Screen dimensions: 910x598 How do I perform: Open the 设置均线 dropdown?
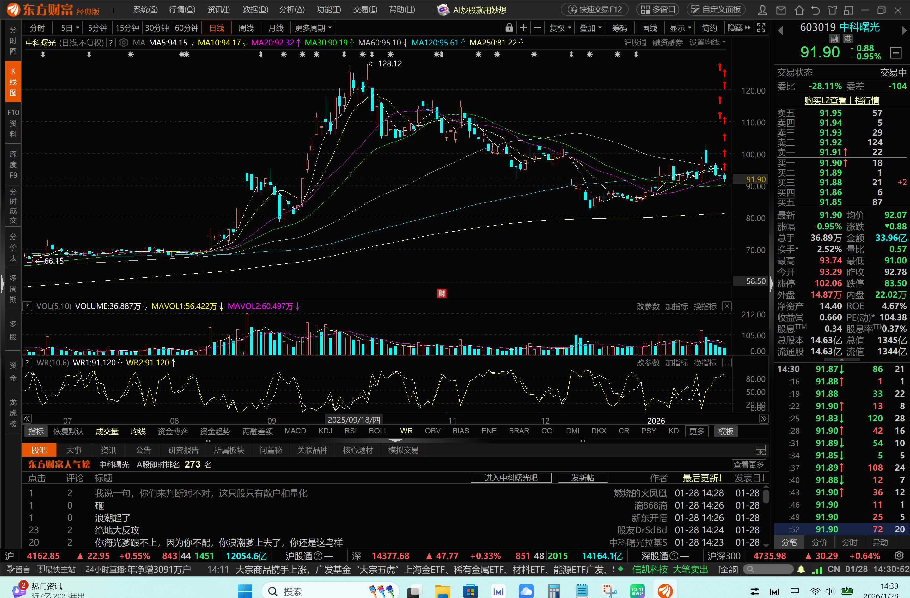click(707, 42)
